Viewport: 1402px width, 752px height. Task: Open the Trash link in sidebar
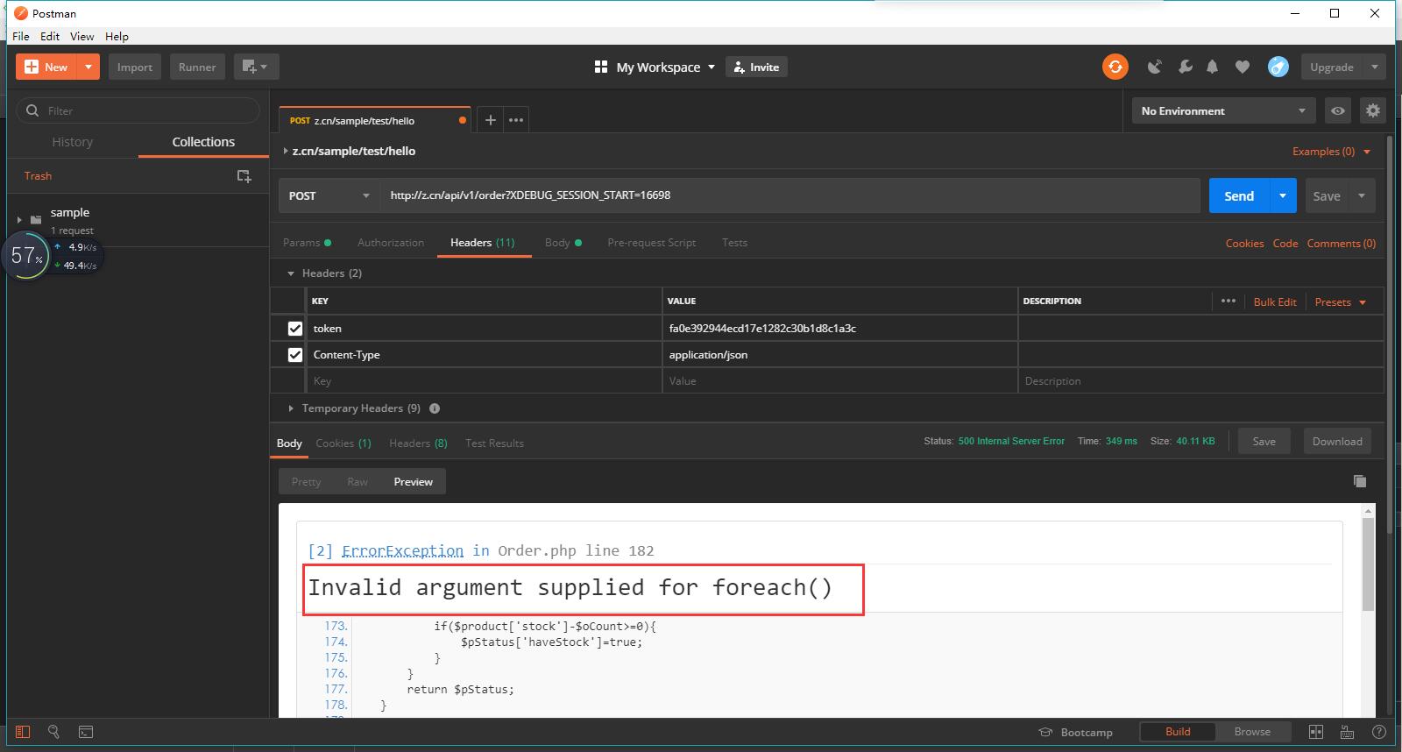click(38, 176)
